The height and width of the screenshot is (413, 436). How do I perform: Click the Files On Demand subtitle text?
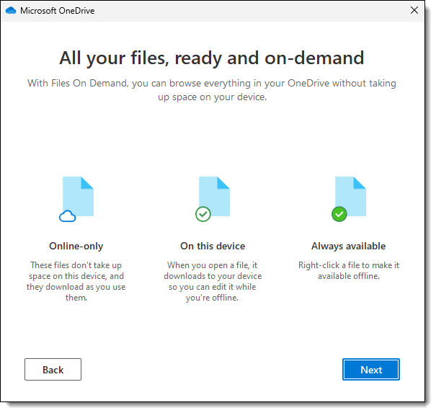point(212,90)
